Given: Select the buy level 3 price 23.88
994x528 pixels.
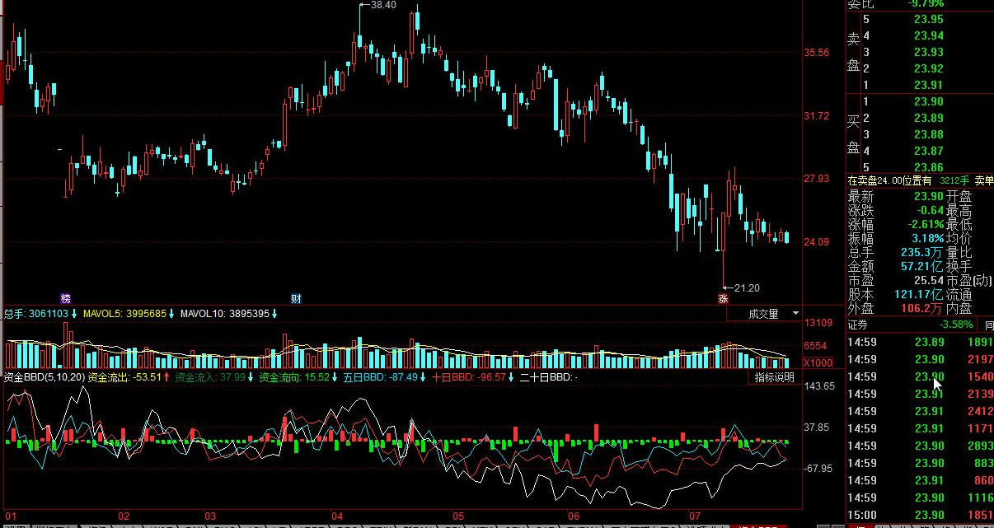Looking at the screenshot, I should 928,135.
